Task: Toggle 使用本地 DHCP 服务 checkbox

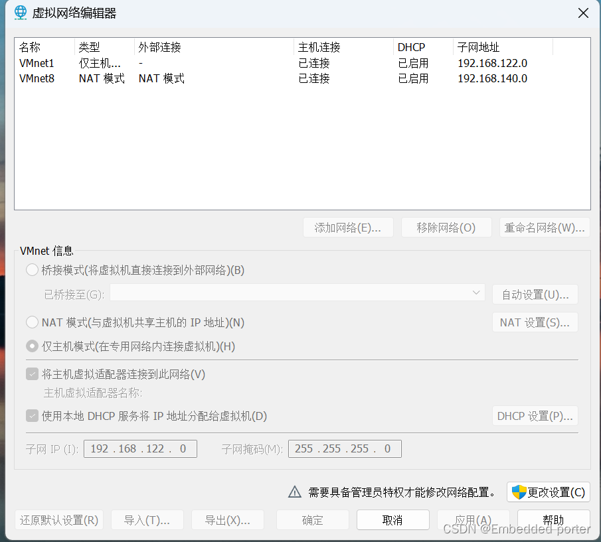Action: point(32,416)
